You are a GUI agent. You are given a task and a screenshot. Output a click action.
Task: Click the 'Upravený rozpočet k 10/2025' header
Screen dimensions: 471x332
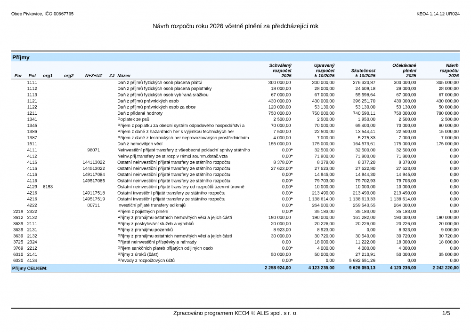[324, 70]
